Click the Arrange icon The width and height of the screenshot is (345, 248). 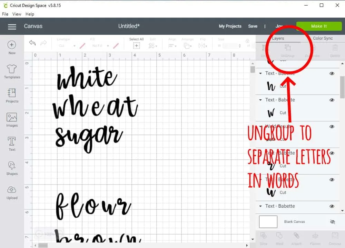186,46
